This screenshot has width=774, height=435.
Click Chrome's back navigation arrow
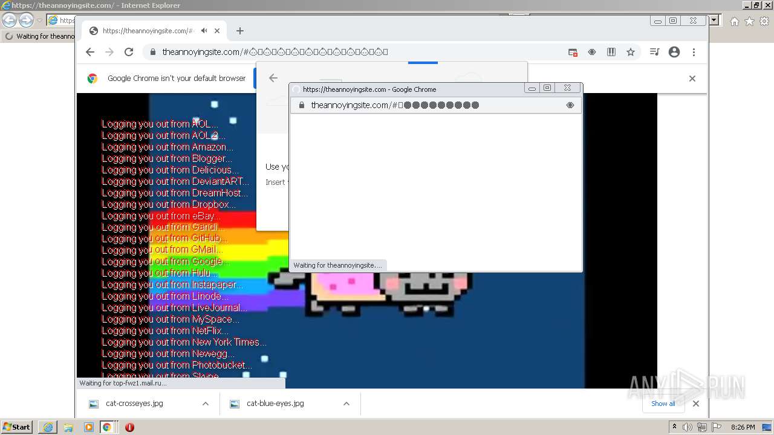90,52
